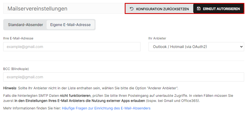Click the circular reset arrow icon

point(131,9)
